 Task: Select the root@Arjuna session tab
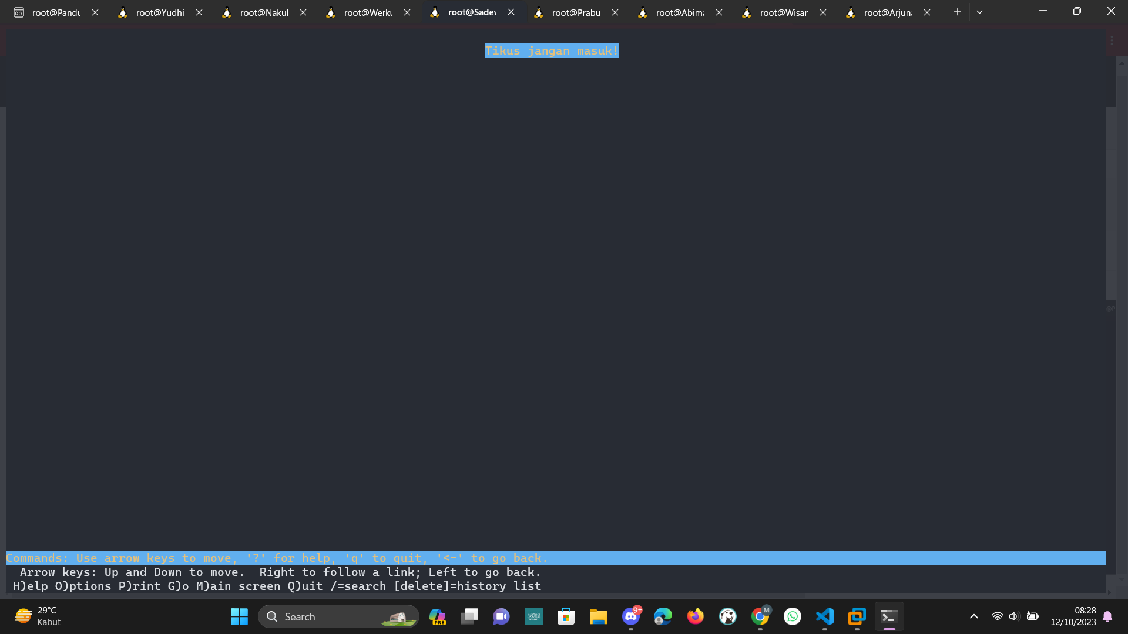(x=887, y=12)
